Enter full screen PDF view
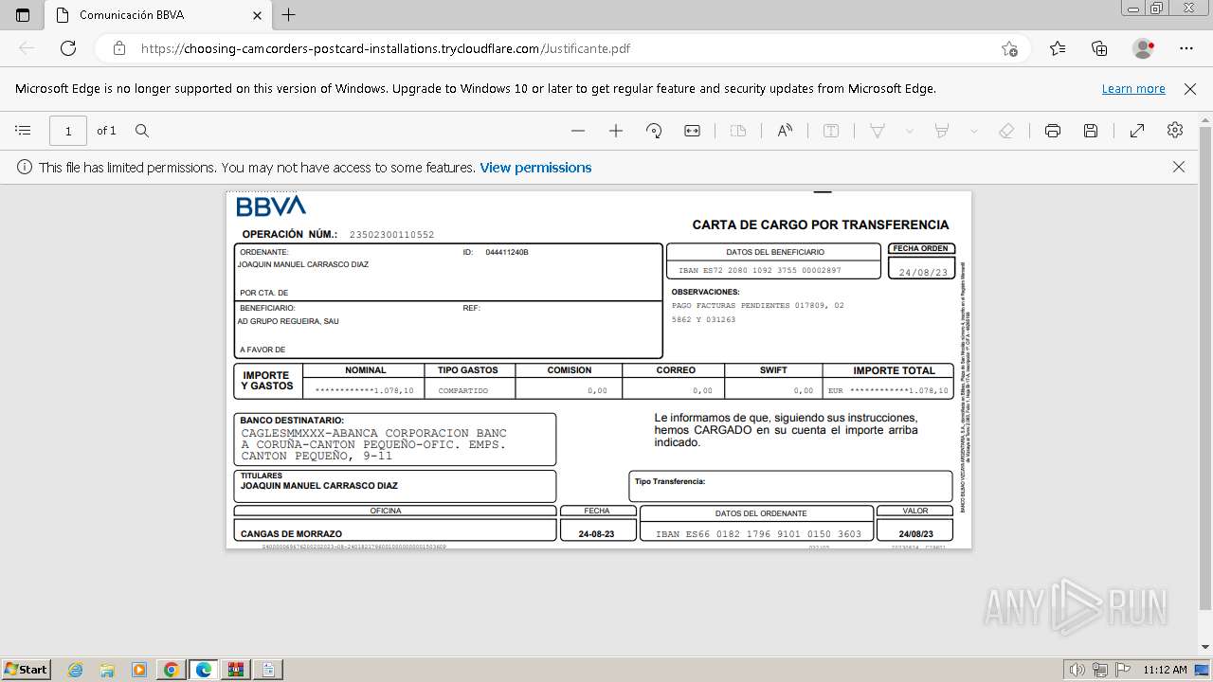Image resolution: width=1213 pixels, height=682 pixels. pos(1137,131)
